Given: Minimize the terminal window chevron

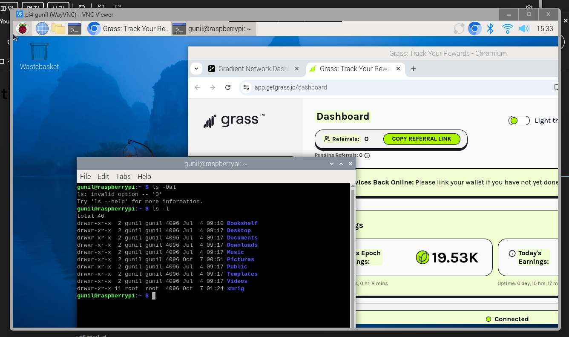Looking at the screenshot, I should click(x=332, y=164).
